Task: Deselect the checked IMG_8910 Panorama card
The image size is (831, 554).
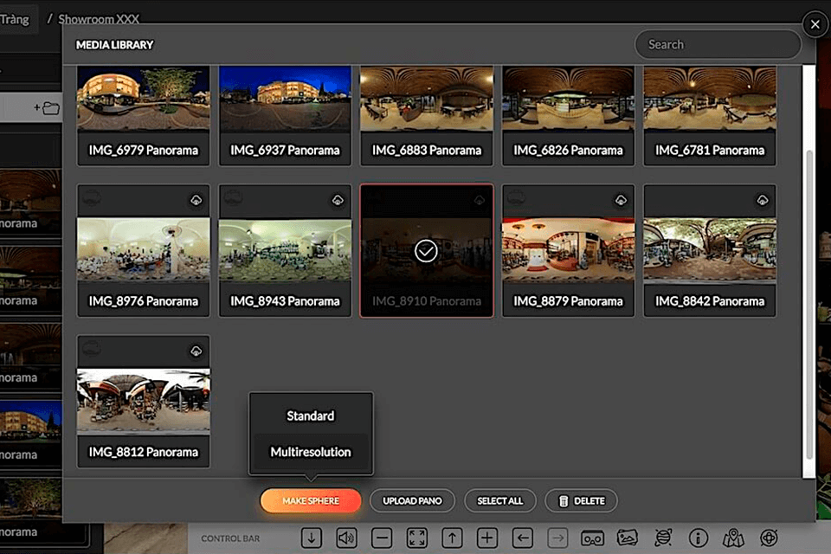Action: (x=426, y=251)
